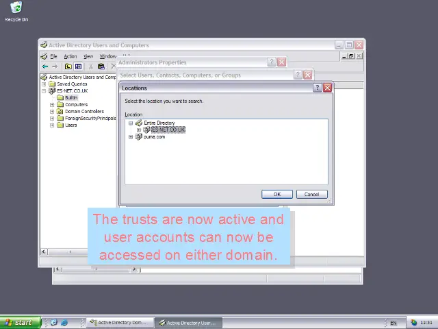Click the Internet Explorer quick launch icon
Screen dimensions: 438x329
click(64, 322)
